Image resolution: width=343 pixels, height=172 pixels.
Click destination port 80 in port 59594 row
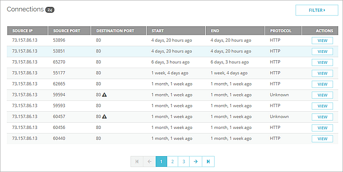click(x=98, y=95)
